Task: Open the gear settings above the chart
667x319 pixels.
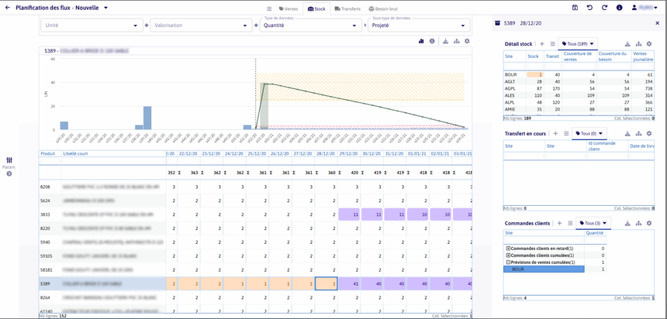Action: [x=467, y=41]
